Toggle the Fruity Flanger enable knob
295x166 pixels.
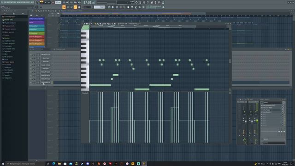283,110
